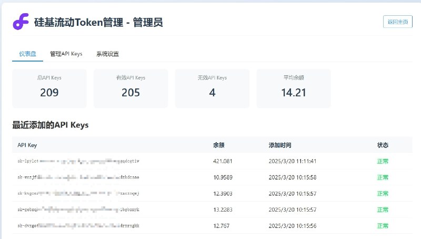Click the 无效API Keys card showing 4
This screenshot has height=239, width=421.
pyautogui.click(x=212, y=88)
